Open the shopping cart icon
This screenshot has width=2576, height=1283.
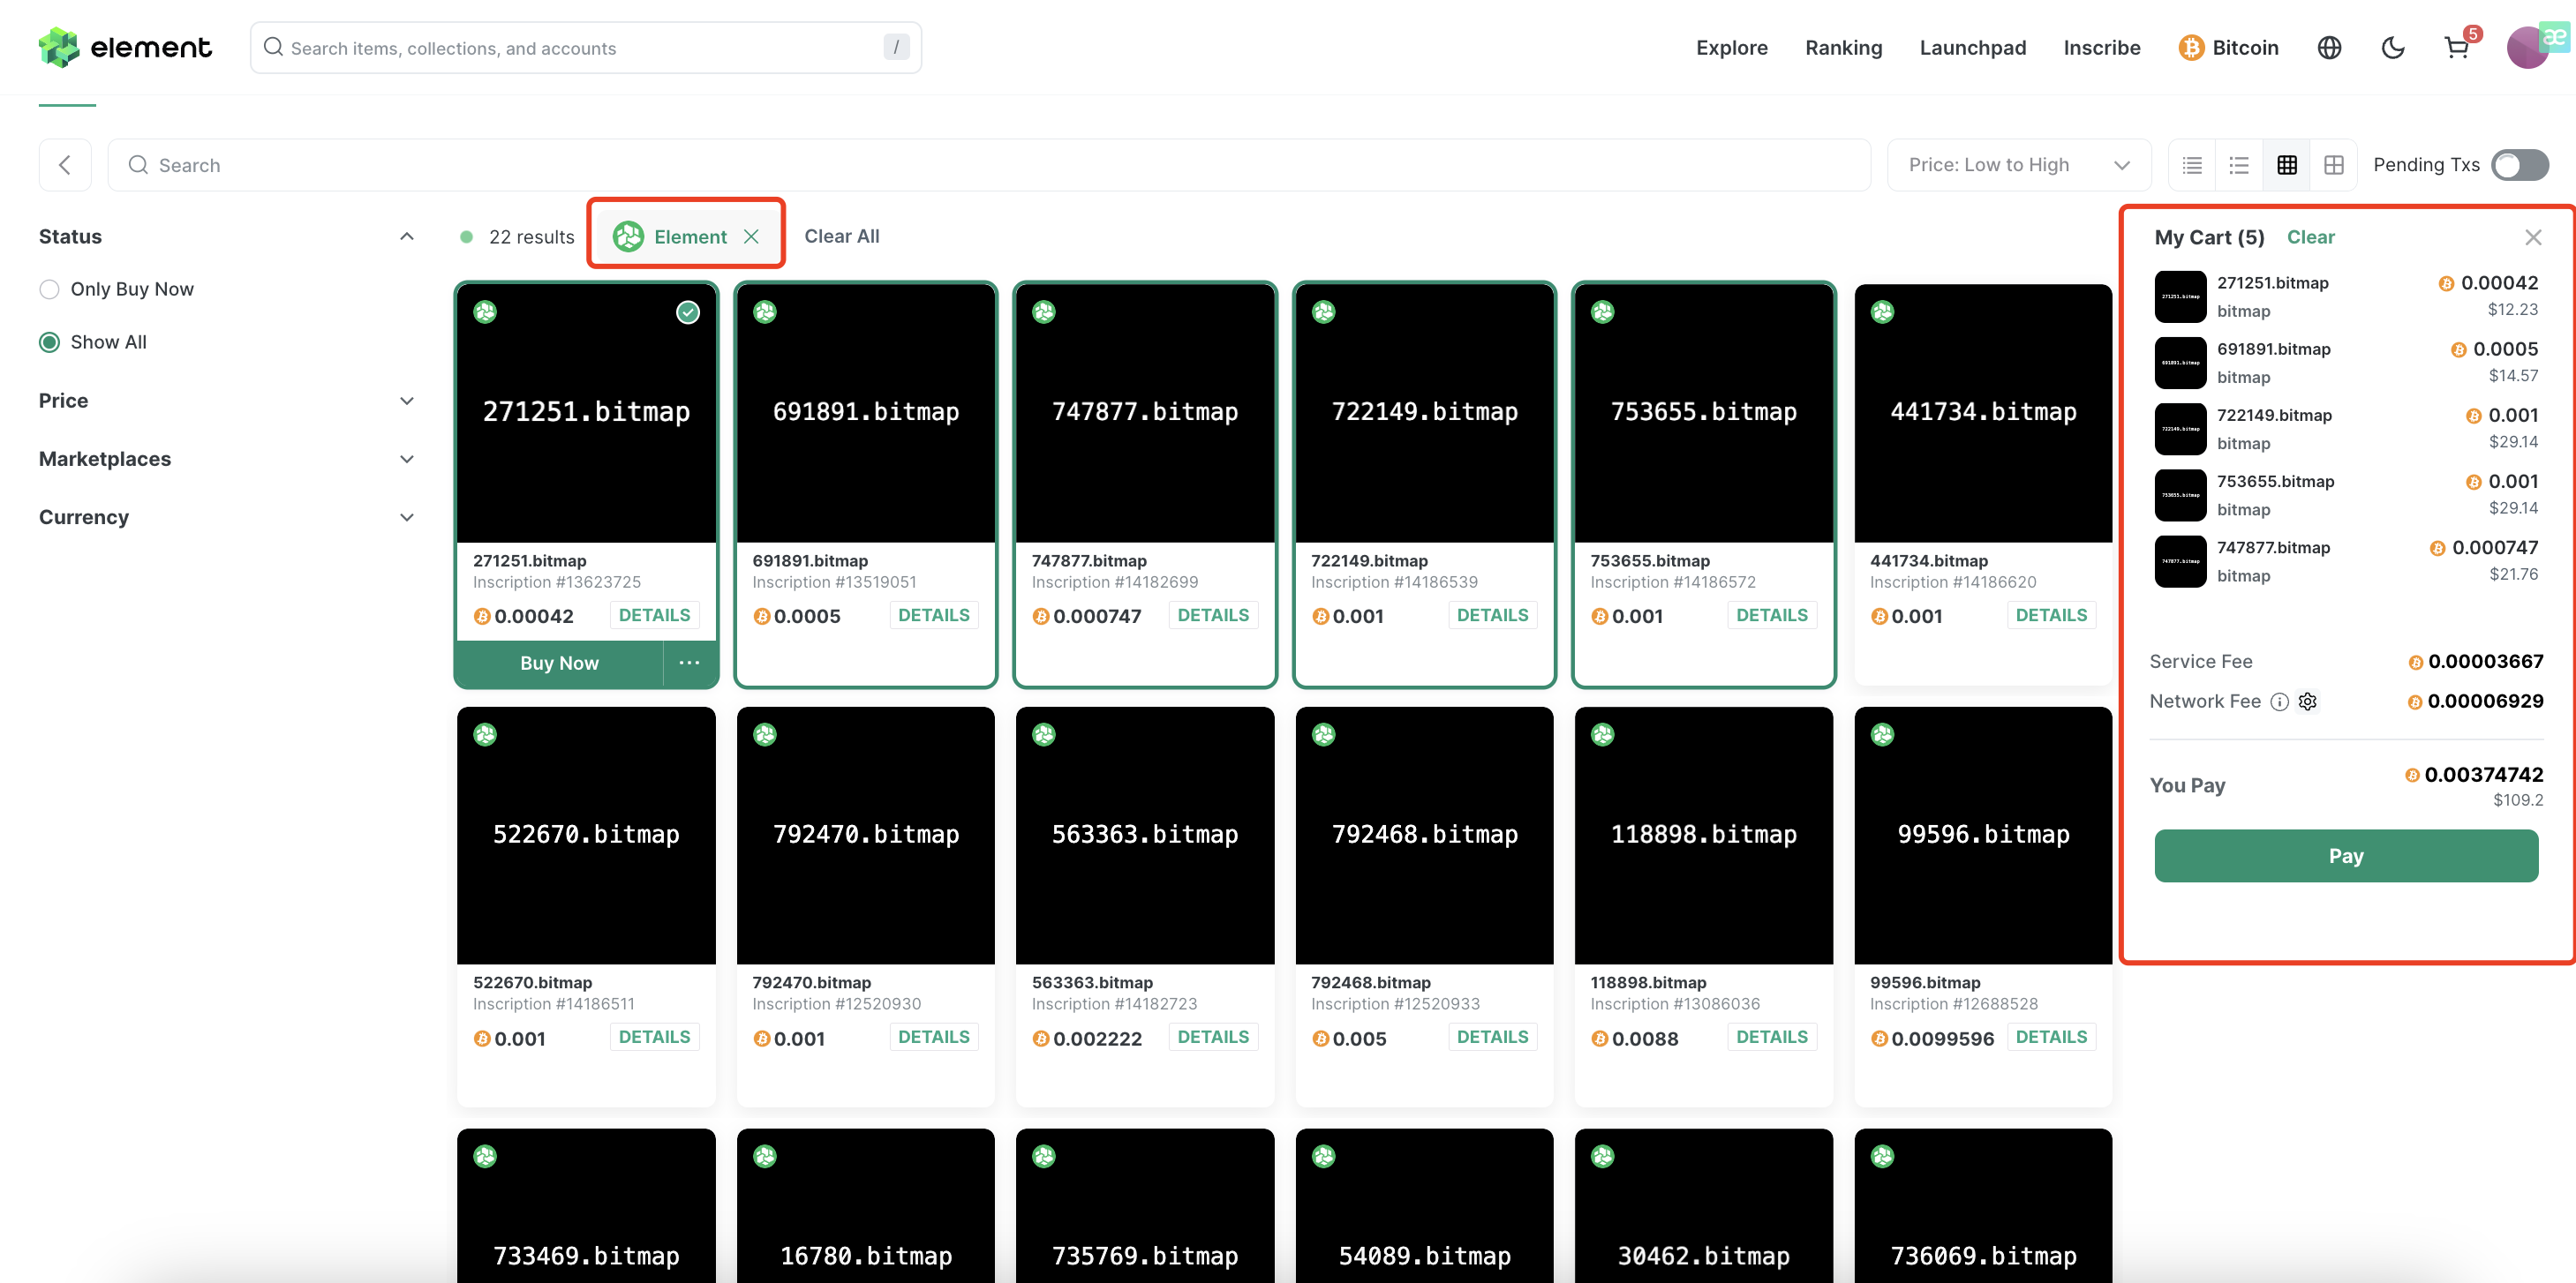[x=2456, y=48]
